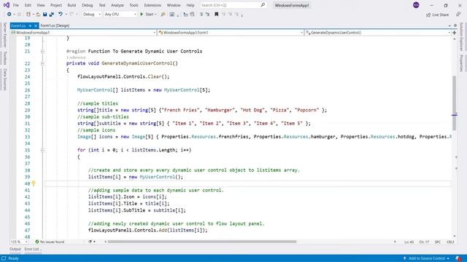
Task: Click the Visual Studio logo icon
Action: (x=7, y=5)
